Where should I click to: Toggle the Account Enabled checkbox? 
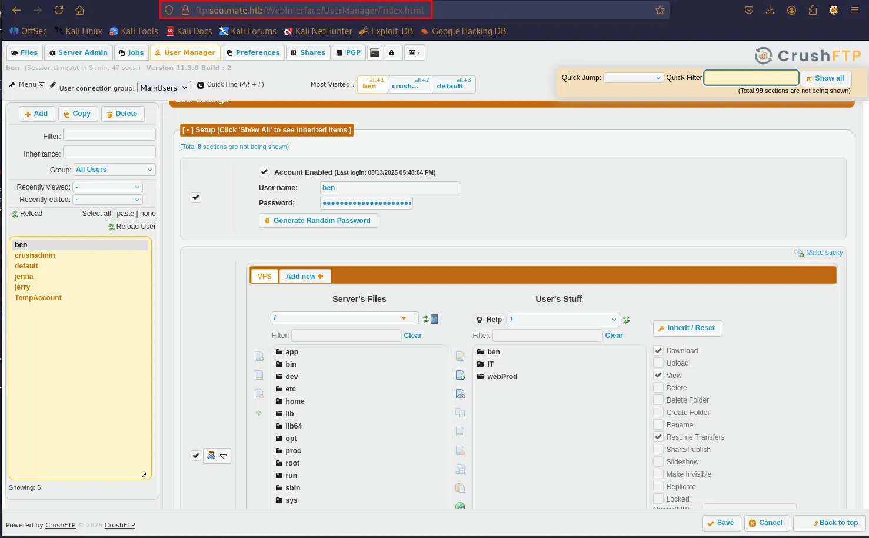pyautogui.click(x=264, y=172)
